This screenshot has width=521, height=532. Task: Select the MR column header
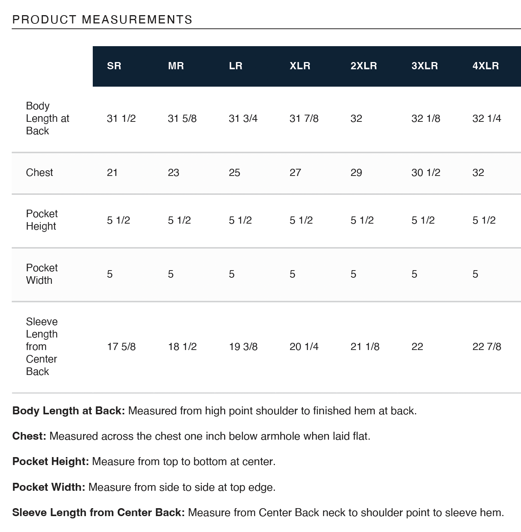click(176, 66)
